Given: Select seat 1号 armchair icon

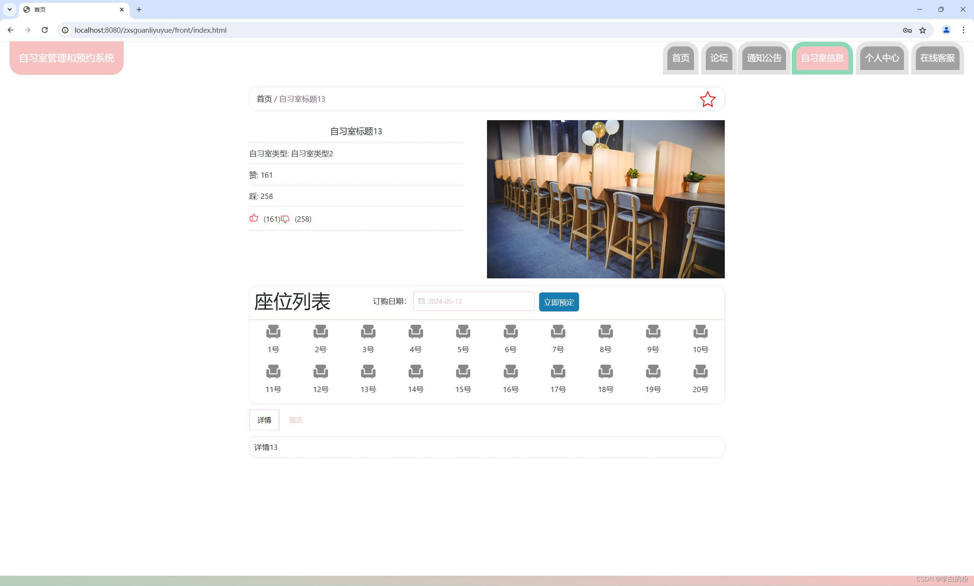Looking at the screenshot, I should point(273,332).
